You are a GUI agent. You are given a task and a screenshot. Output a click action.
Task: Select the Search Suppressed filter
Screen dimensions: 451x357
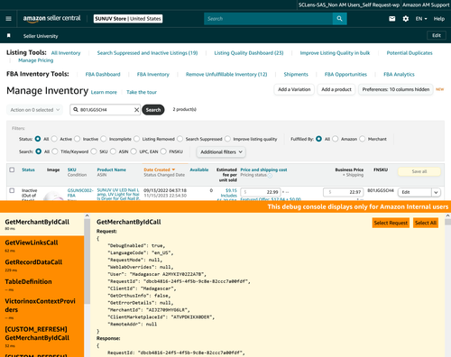pyautogui.click(x=179, y=139)
